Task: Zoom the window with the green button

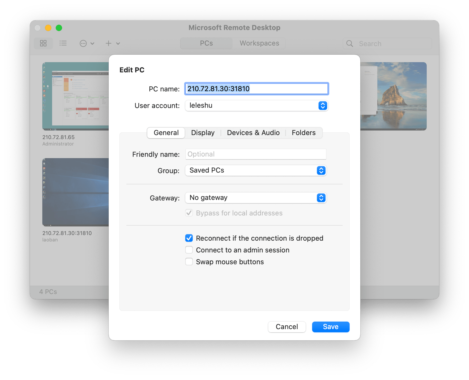Action: coord(59,28)
